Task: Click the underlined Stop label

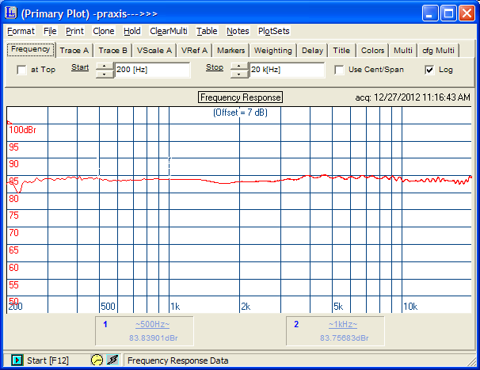Action: pos(215,67)
